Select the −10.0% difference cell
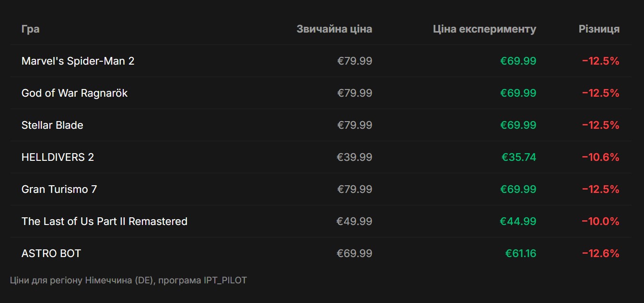The height and width of the screenshot is (303, 644). click(600, 222)
